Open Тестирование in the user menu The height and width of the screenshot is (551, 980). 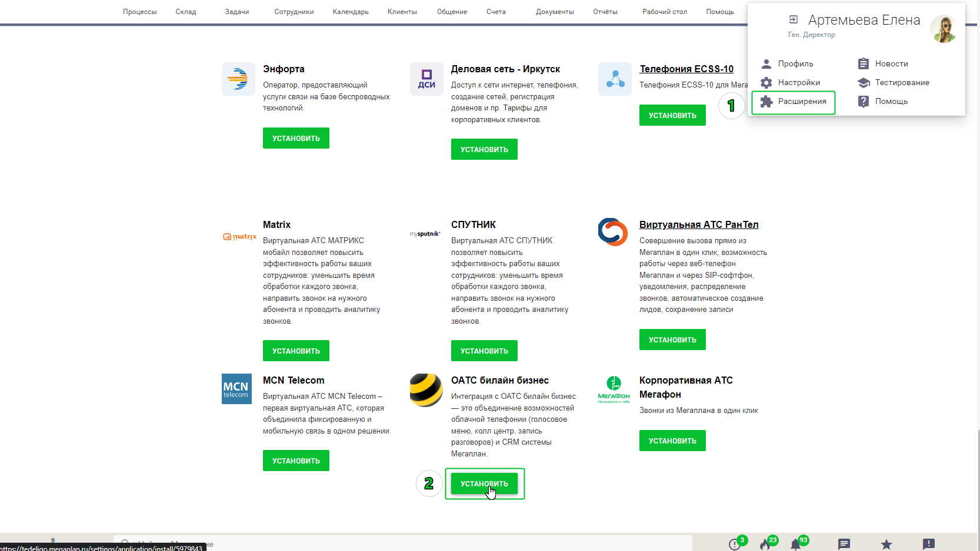902,82
